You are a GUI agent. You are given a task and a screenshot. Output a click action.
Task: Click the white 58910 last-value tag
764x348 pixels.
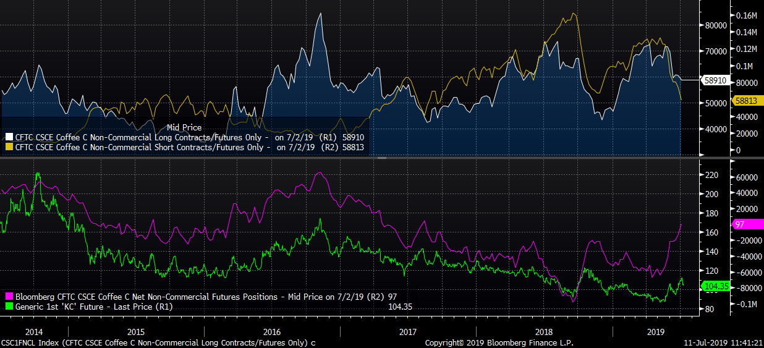point(715,80)
